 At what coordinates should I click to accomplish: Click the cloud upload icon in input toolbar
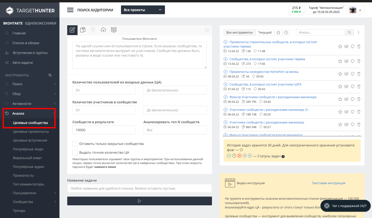click(103, 30)
